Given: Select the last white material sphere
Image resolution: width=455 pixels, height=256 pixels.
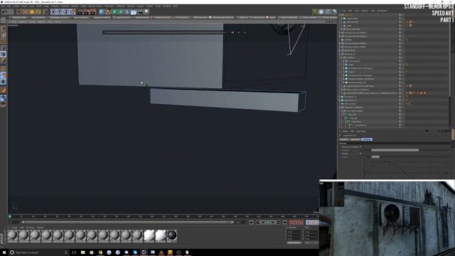Looking at the screenshot, I should coord(161,235).
